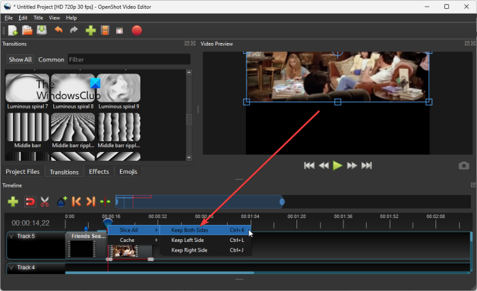Open Choose Profile film strip icon
The image size is (477, 291).
click(x=105, y=31)
